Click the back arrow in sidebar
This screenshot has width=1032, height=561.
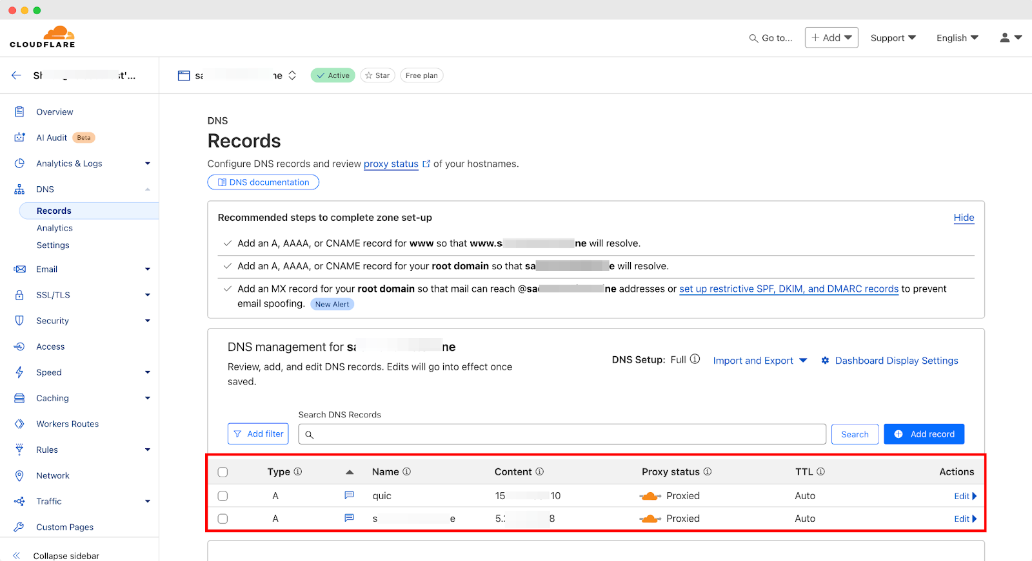(x=17, y=75)
